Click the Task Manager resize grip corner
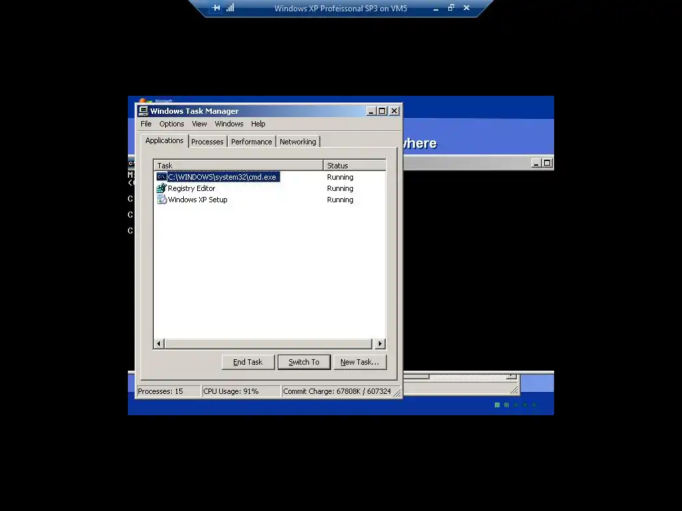The height and width of the screenshot is (511, 682). click(397, 393)
